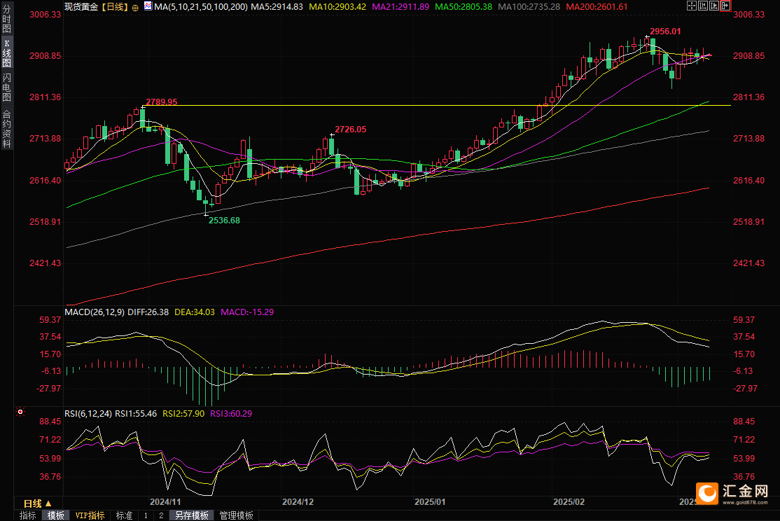Screen dimensions: 780x521
Task: Select template number 1
Action: [146, 515]
